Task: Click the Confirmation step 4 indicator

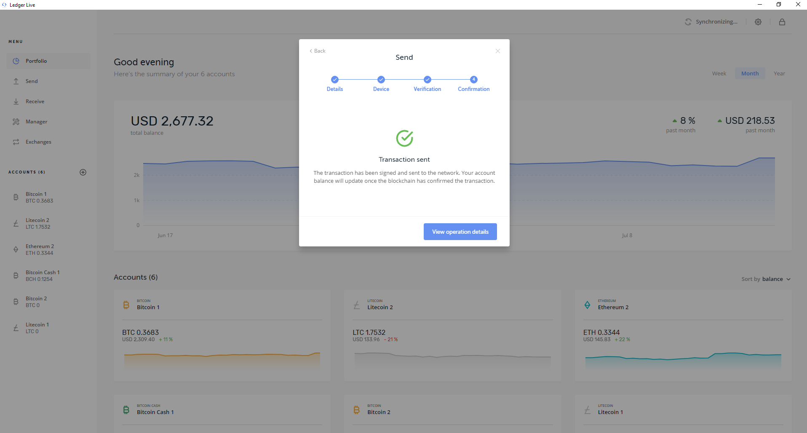Action: (x=474, y=83)
